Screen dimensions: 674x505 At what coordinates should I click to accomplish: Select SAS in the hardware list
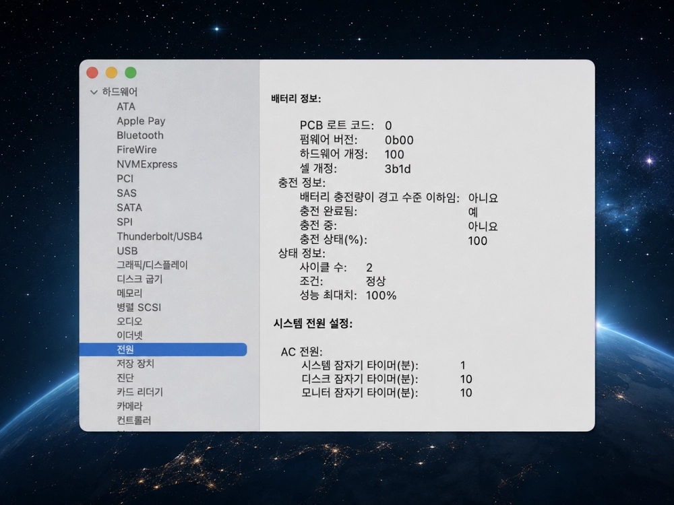(127, 193)
